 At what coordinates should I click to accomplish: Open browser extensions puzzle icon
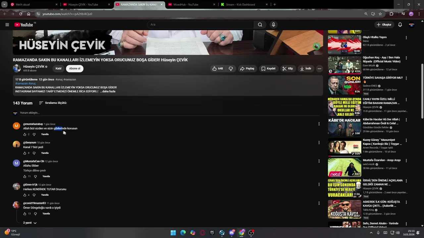392,14
